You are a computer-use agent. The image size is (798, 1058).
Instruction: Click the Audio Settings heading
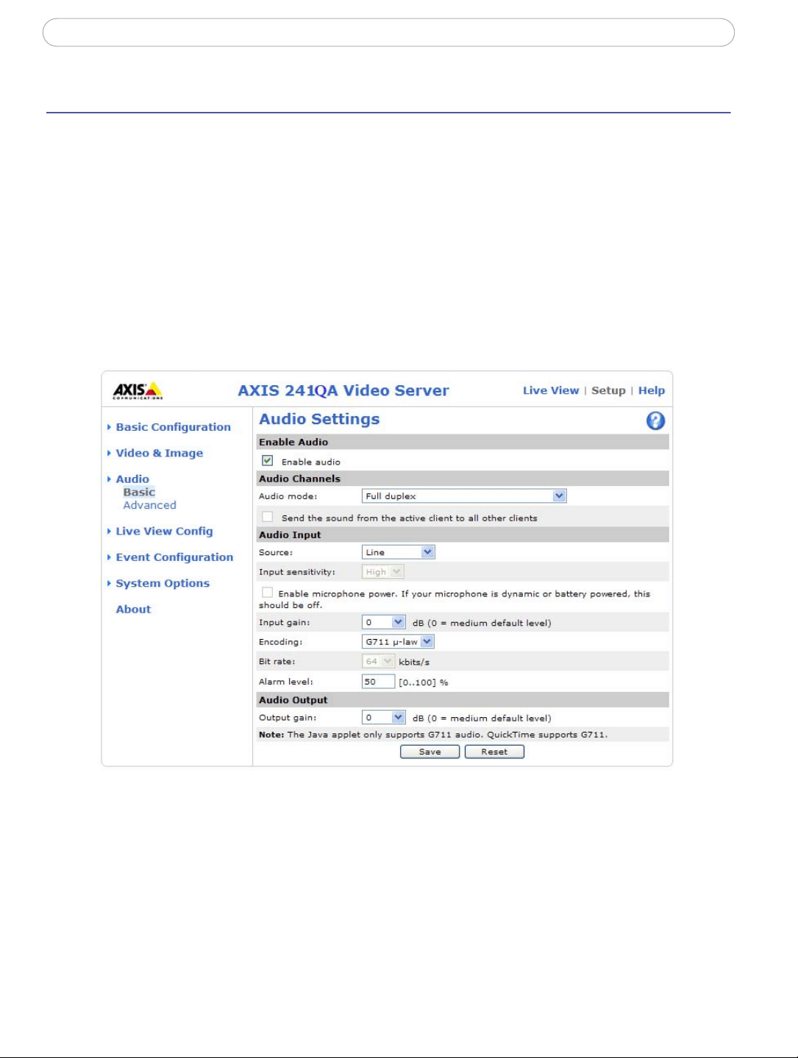click(x=319, y=419)
